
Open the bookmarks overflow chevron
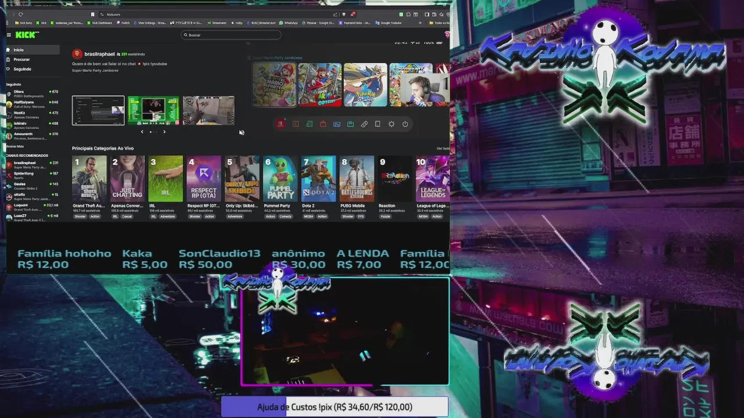pyautogui.click(x=421, y=23)
